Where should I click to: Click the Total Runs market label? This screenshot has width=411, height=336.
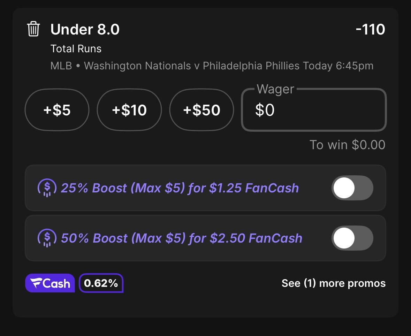pyautogui.click(x=76, y=49)
